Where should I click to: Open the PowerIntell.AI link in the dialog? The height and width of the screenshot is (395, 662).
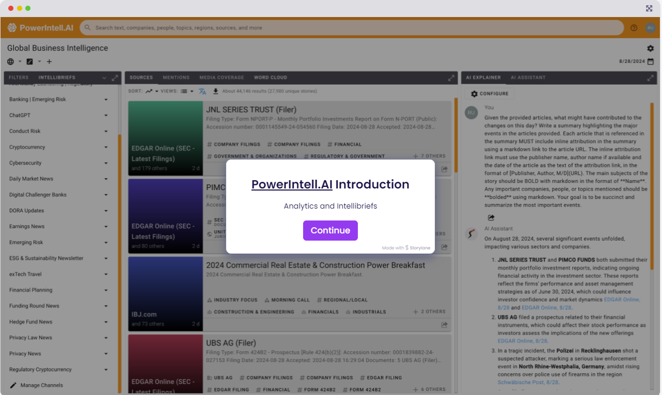[x=292, y=184]
